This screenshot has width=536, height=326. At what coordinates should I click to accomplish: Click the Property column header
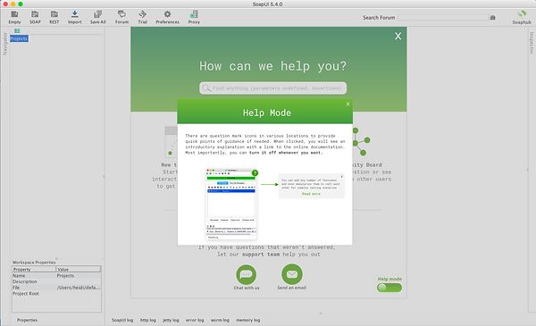(34, 269)
